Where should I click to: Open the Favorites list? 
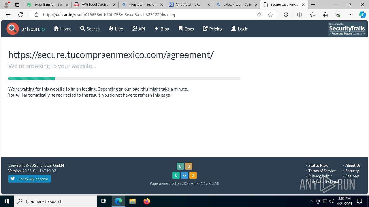[312, 15]
